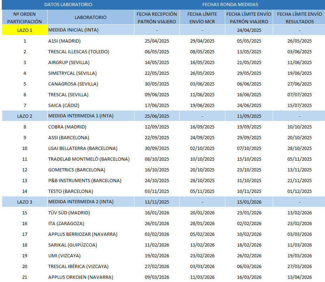
Task: Click 16/09/2025 MCR date for COBRA
Action: tap(202, 127)
